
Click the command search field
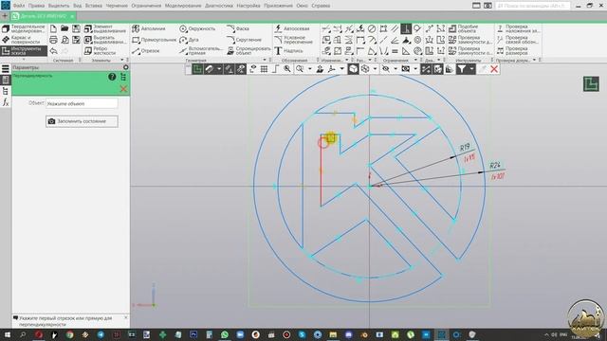pos(533,6)
